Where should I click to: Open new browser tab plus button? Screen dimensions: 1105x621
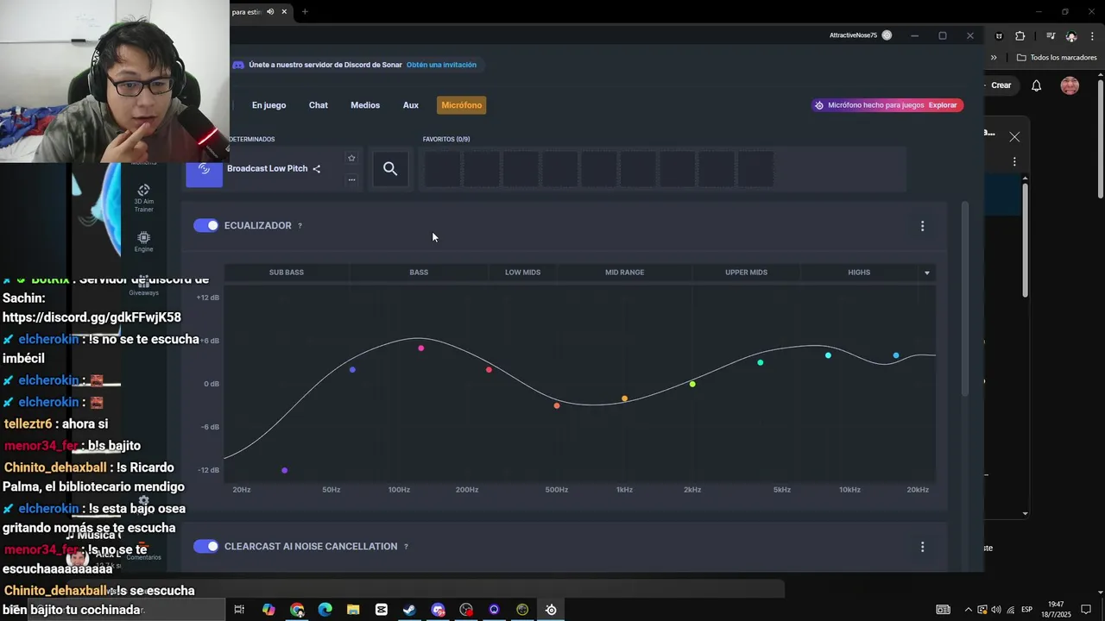305,11
